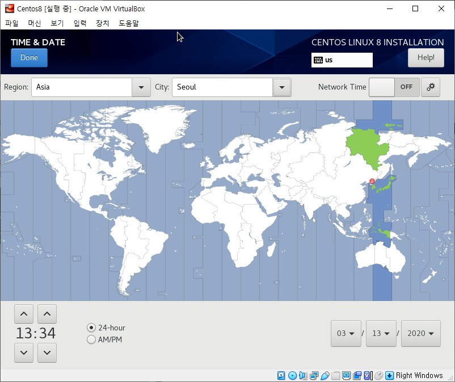
Task: Click the Done button
Action: [29, 58]
